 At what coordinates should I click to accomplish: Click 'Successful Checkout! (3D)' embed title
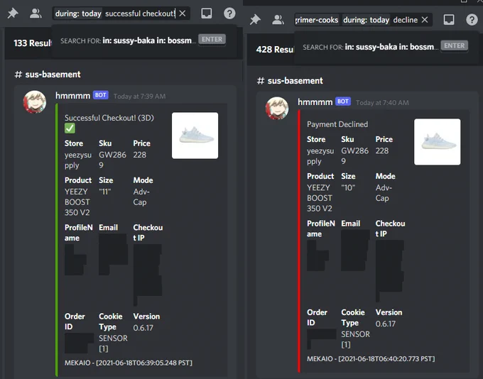tap(109, 118)
